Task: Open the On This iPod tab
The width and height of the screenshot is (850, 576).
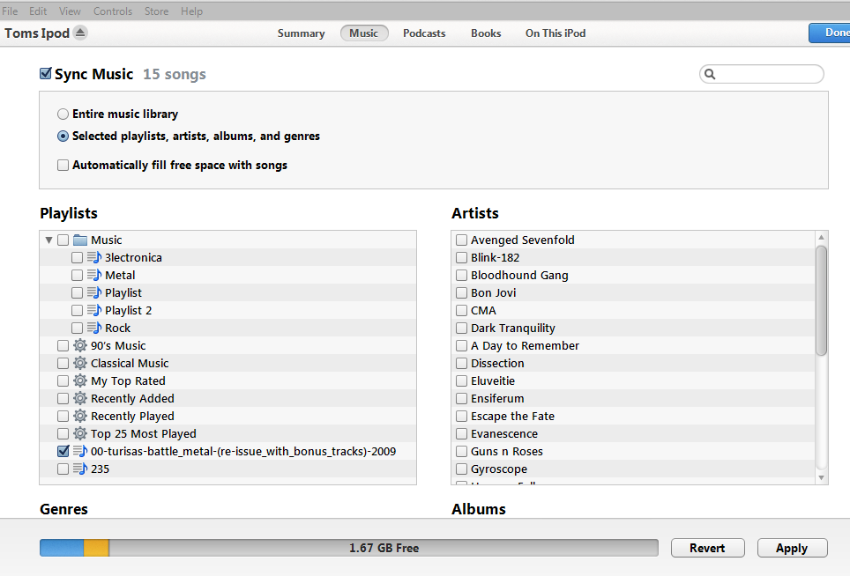Action: (x=555, y=33)
